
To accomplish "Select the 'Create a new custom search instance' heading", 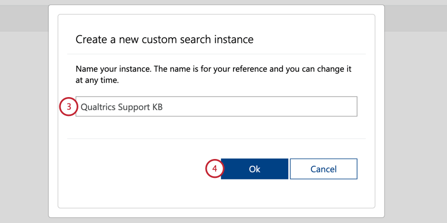I will (x=165, y=39).
